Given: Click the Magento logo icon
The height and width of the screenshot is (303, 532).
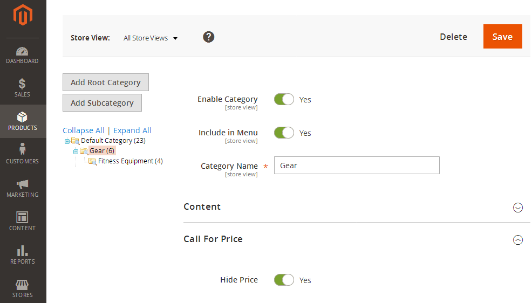Looking at the screenshot, I should (23, 15).
